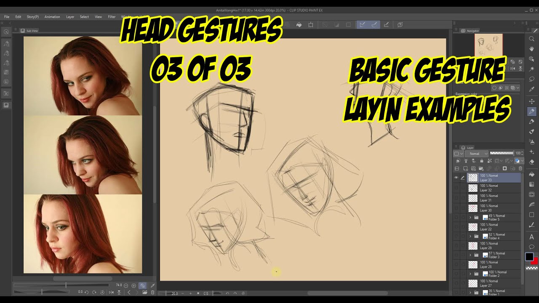The height and width of the screenshot is (303, 539).
Task: Select the Blend feather tool
Action: [x=532, y=205]
